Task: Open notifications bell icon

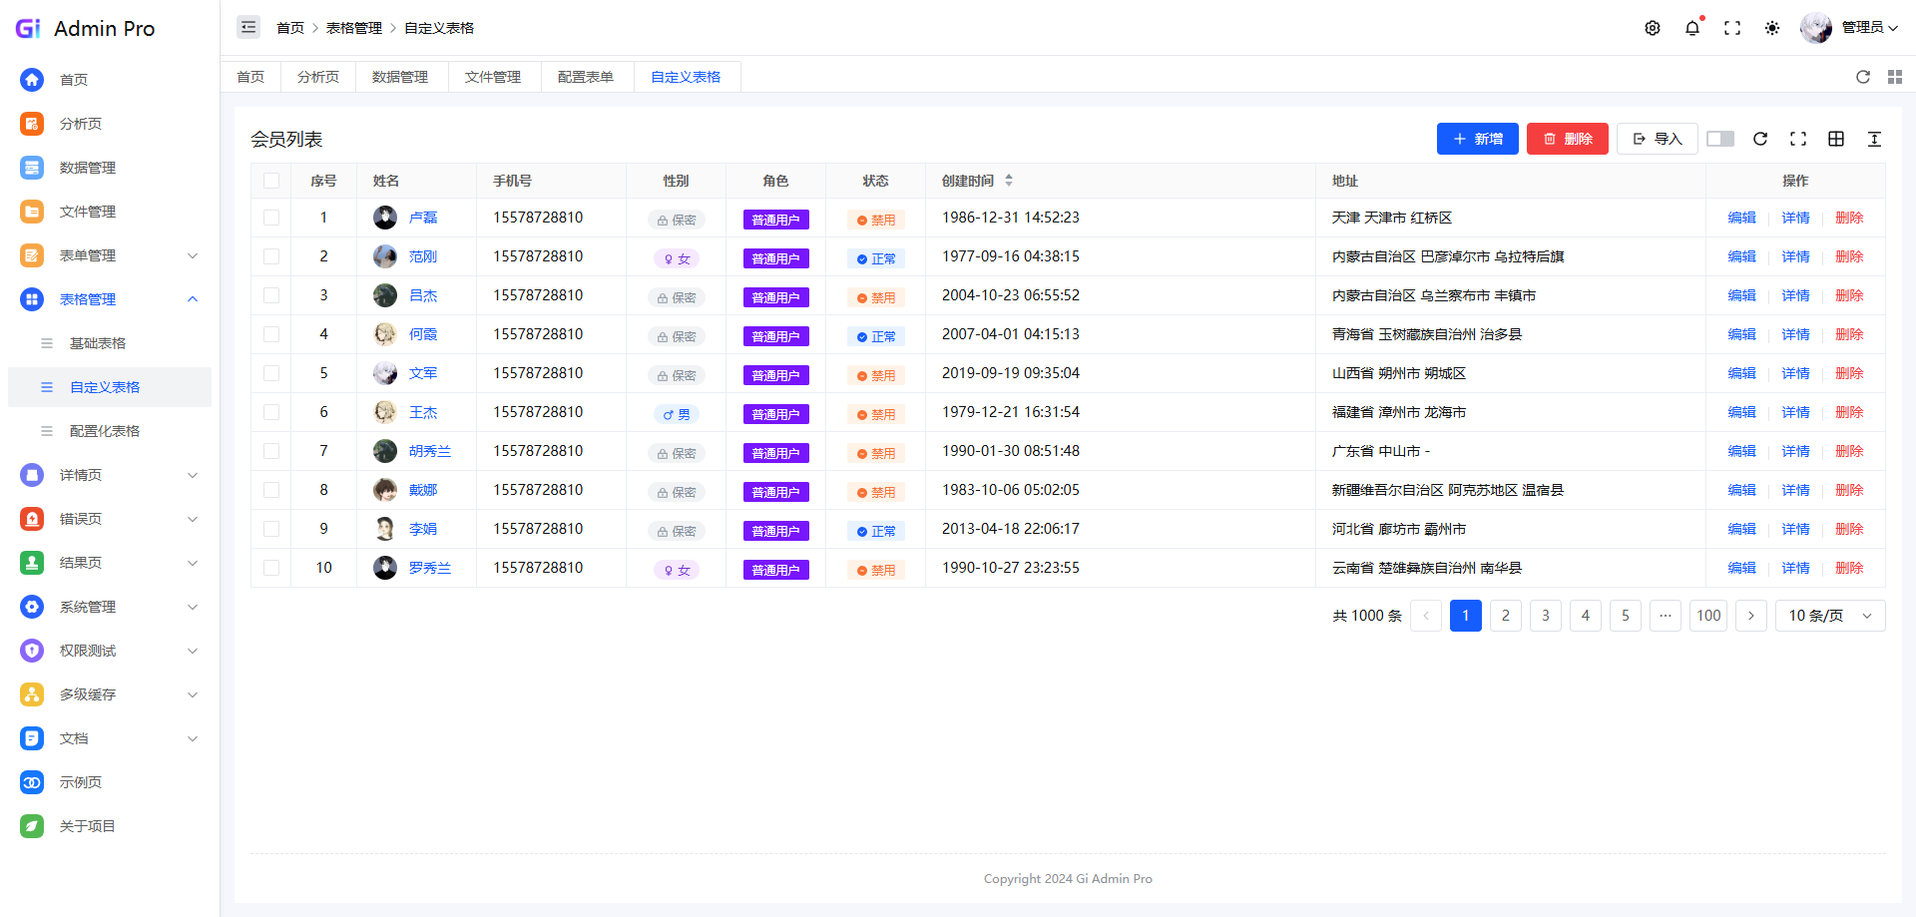Action: 1692,28
